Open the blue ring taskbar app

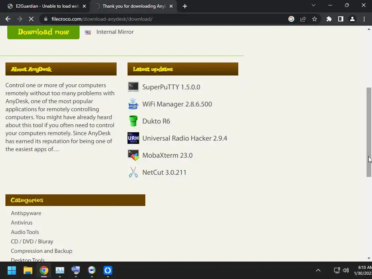[x=108, y=270]
